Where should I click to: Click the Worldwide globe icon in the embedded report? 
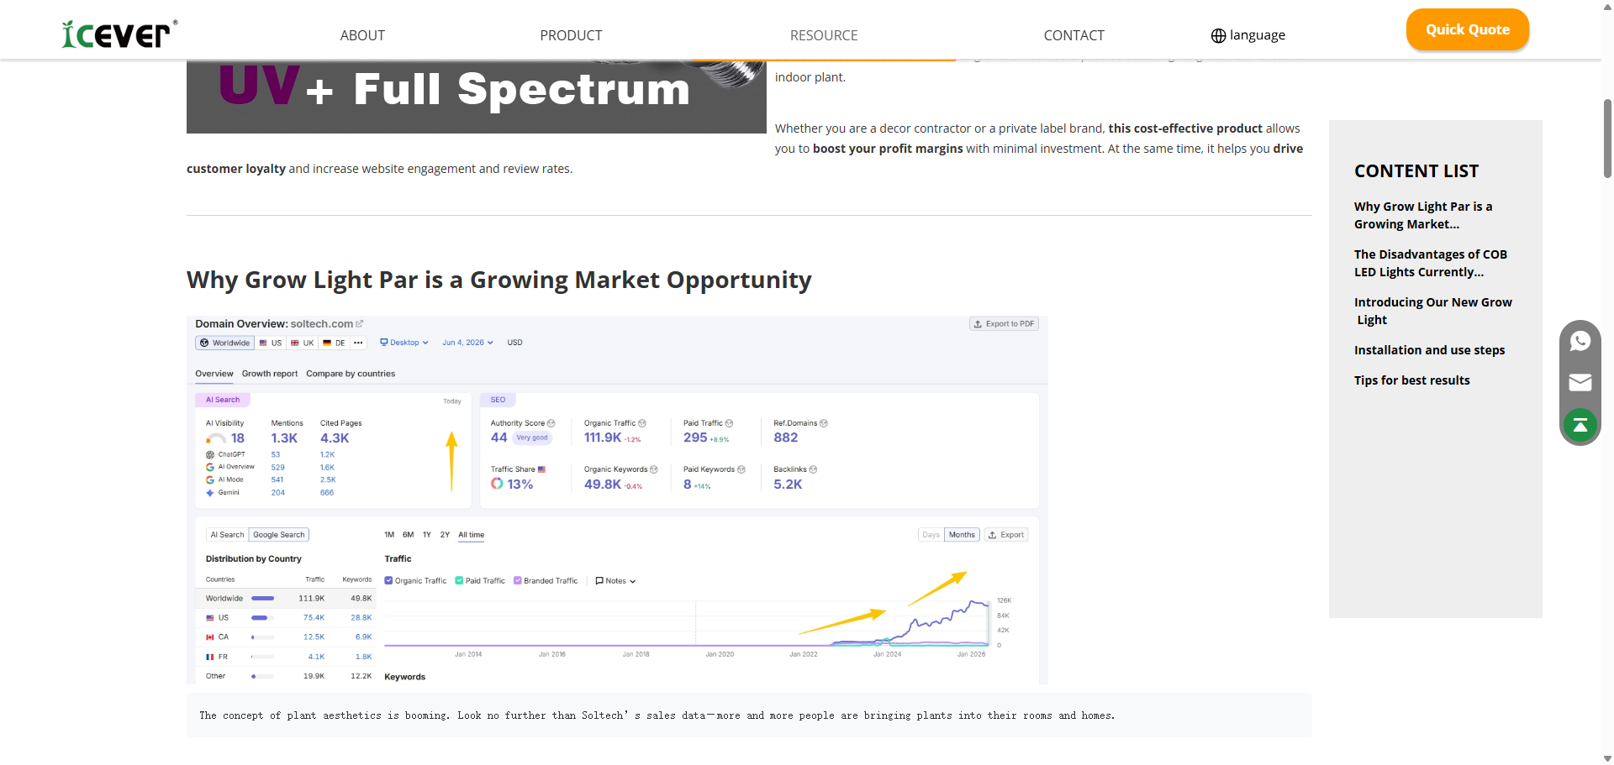(x=204, y=343)
